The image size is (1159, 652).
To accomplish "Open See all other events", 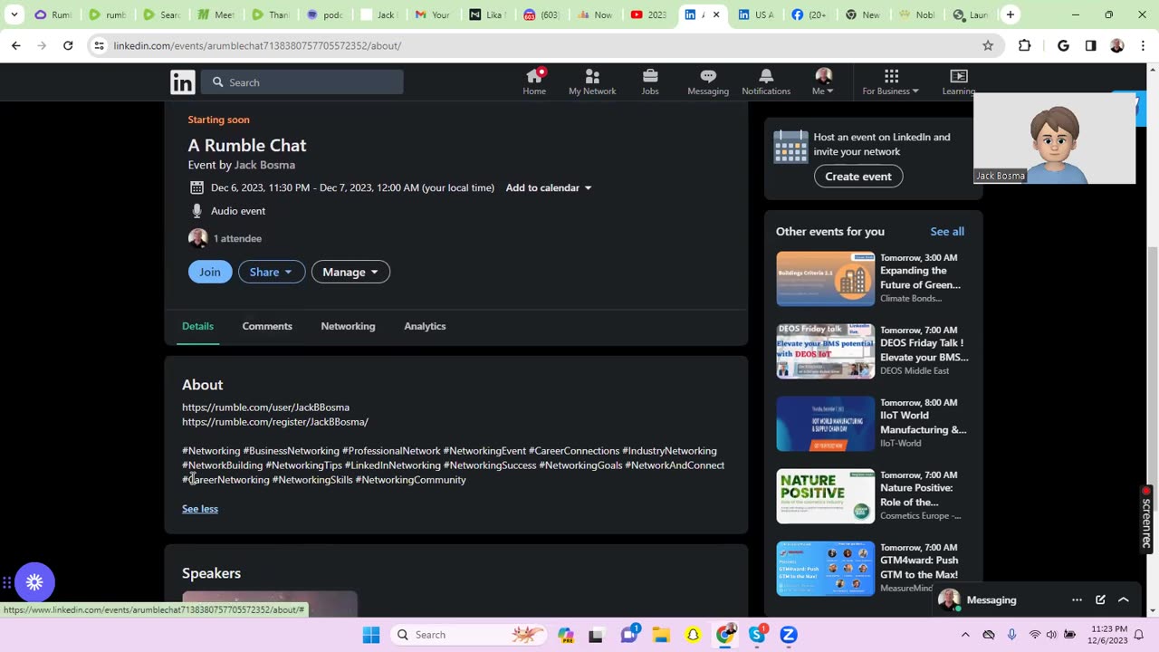I will click(x=947, y=232).
